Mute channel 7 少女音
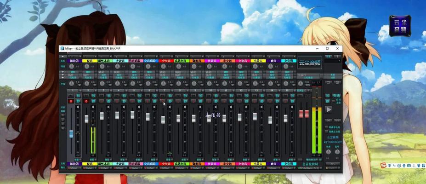Viewport: 426px width, 184px height. tap(170, 101)
